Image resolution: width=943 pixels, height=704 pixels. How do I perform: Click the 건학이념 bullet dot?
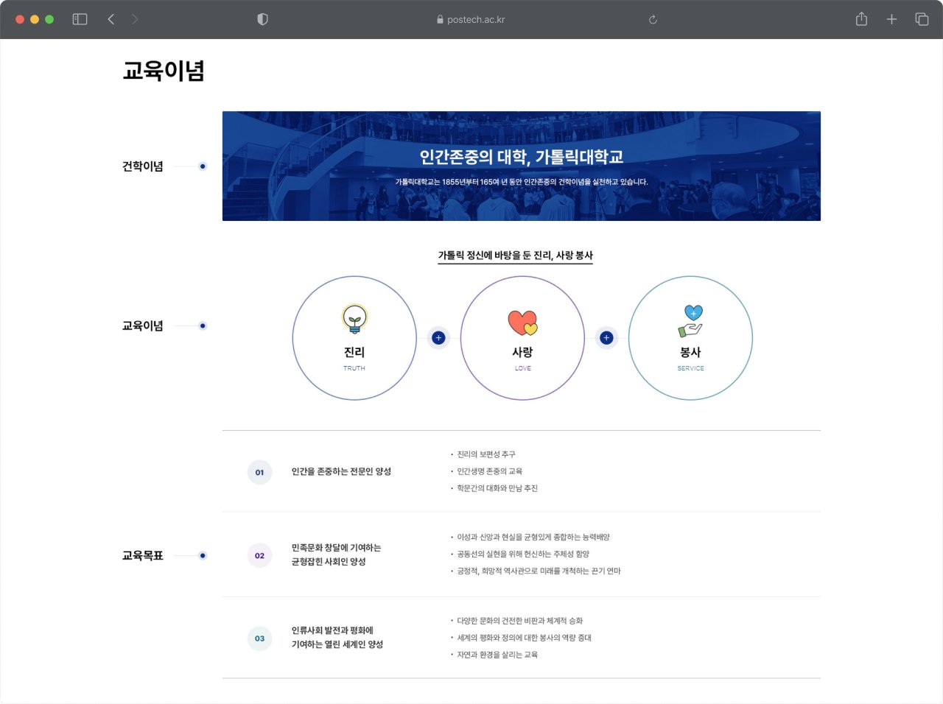203,166
